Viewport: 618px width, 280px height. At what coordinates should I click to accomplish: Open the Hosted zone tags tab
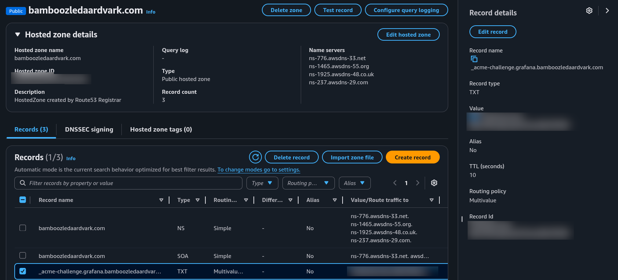(161, 129)
